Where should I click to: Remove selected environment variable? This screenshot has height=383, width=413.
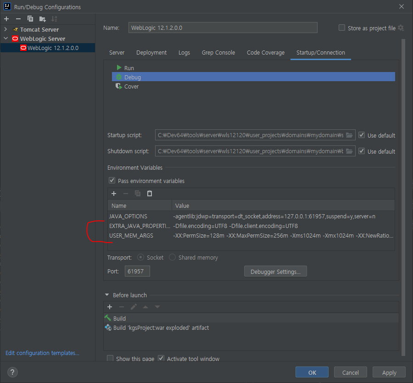tap(126, 194)
